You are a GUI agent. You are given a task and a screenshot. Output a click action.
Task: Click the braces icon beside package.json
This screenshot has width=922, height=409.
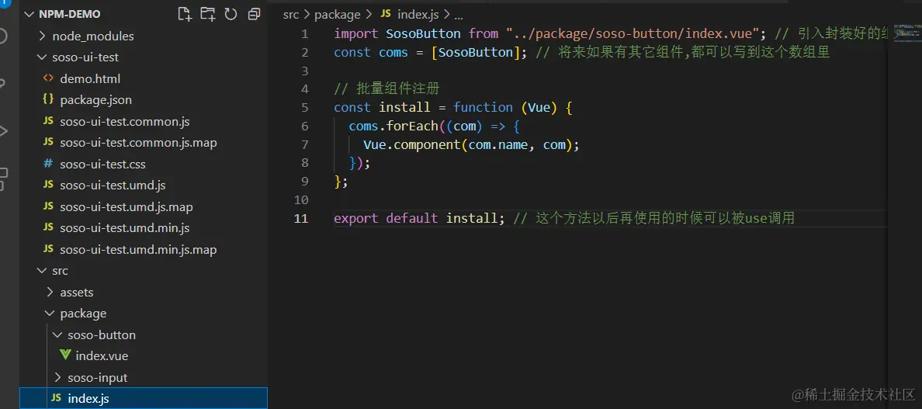tap(48, 100)
